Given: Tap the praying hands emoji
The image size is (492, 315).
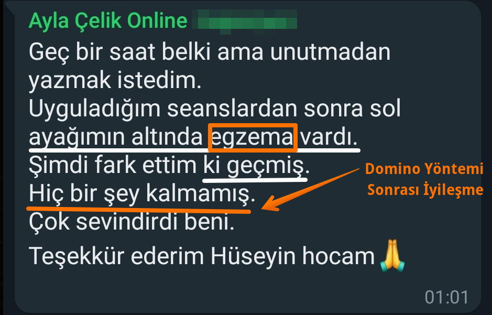Looking at the screenshot, I should (392, 255).
